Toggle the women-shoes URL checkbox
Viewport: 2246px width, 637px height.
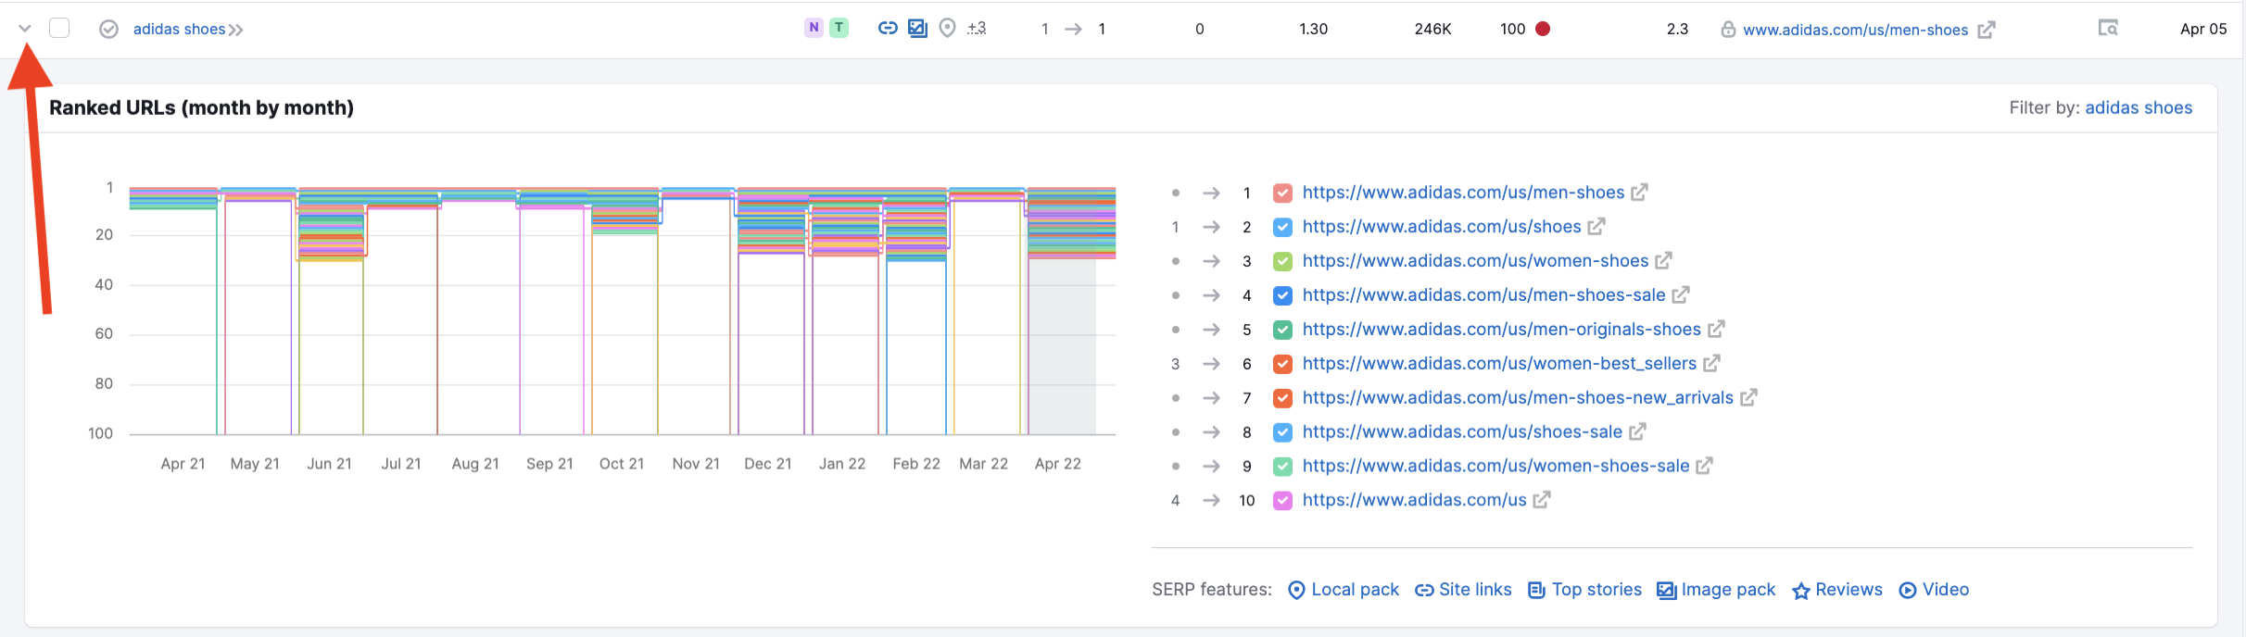point(1282,261)
